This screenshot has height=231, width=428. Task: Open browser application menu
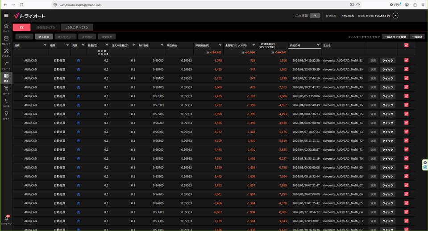[x=423, y=4]
